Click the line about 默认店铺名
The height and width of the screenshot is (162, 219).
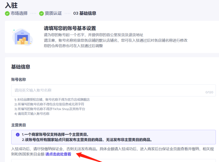coord(116,40)
